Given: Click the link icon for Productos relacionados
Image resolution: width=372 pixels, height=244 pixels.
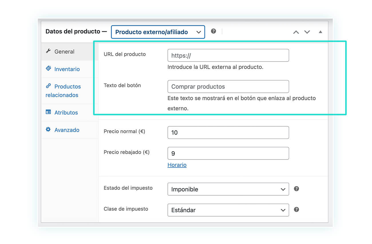Looking at the screenshot, I should click(48, 86).
